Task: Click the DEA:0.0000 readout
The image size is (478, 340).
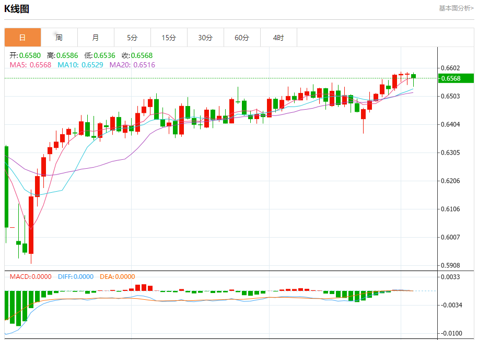Action: (118, 277)
